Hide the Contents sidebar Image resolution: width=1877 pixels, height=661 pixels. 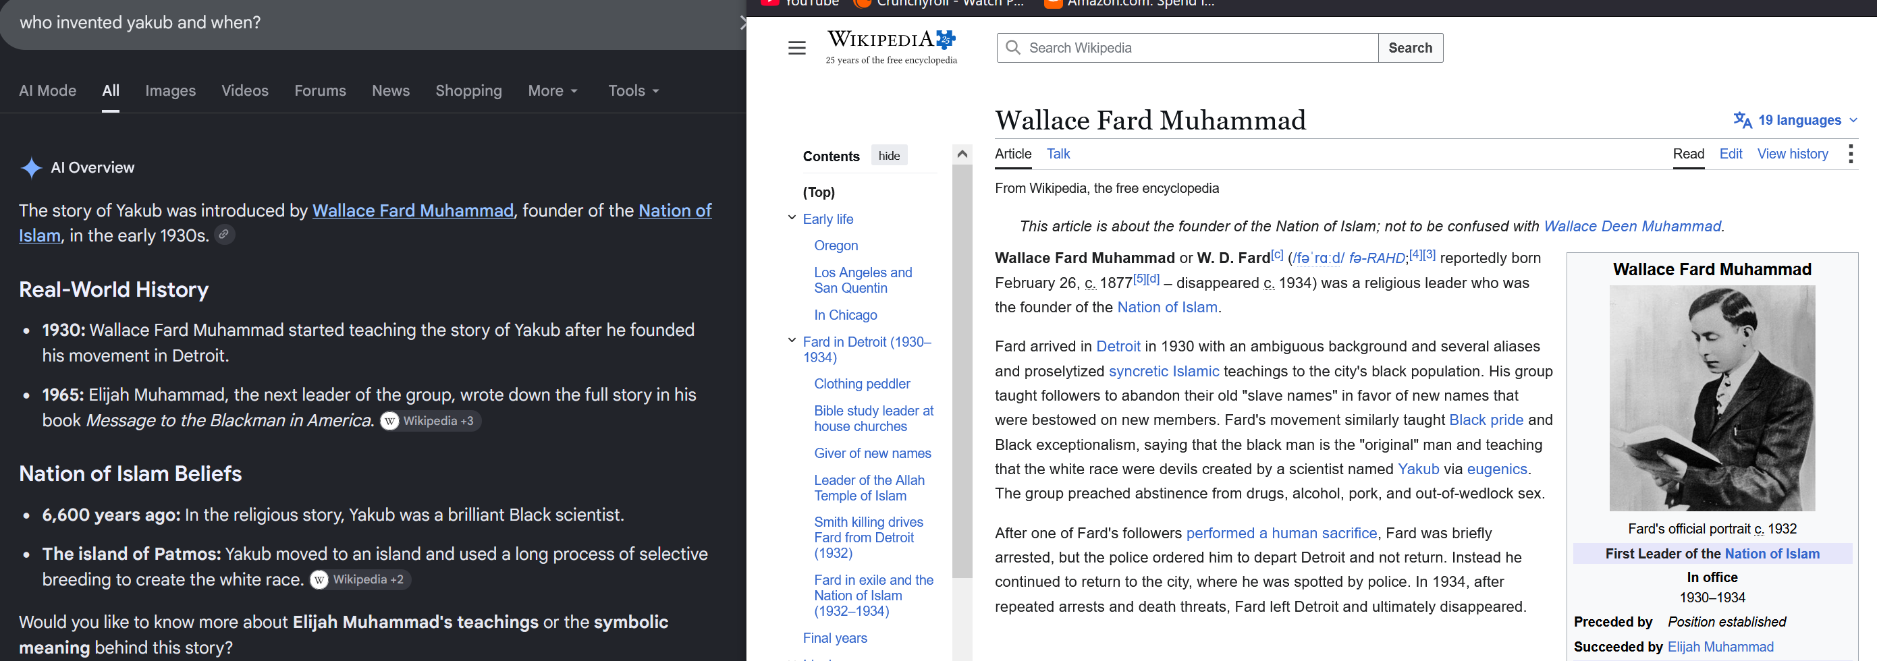[889, 156]
